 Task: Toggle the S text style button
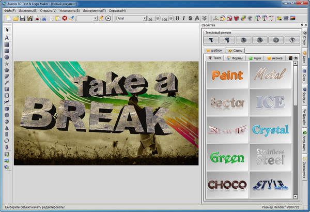pyautogui.click(x=190, y=18)
